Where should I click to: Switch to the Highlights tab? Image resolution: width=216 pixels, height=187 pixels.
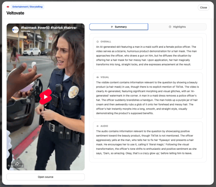pyautogui.click(x=178, y=27)
